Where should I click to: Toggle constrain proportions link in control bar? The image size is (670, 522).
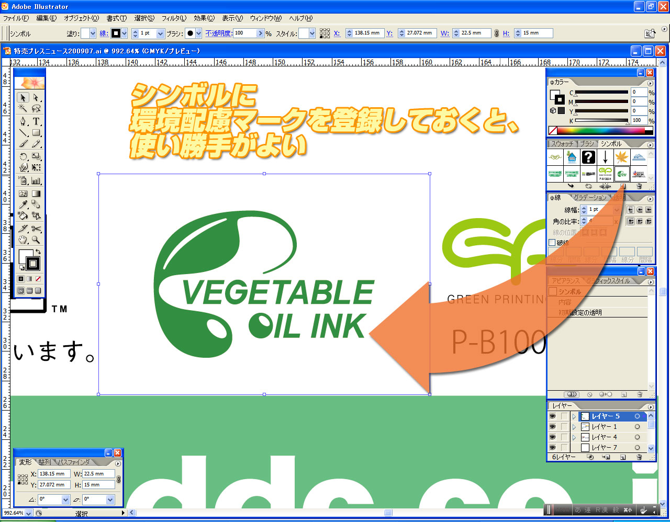[x=497, y=33]
